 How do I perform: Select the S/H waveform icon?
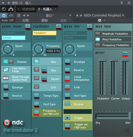pyautogui.click(x=36, y=87)
